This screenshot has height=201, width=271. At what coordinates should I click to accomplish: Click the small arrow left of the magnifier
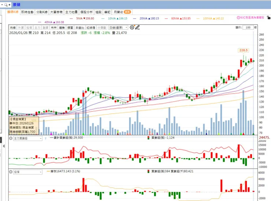(x=2, y=5)
